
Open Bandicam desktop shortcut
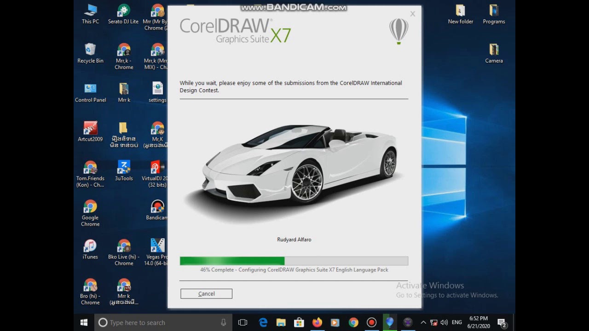tap(157, 210)
